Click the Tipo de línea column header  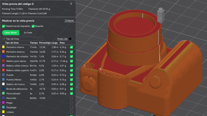click(12, 43)
